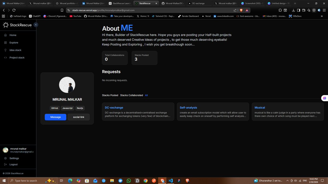Image resolution: width=328 pixels, height=184 pixels.
Task: Click the browser back arrow
Action: [4, 10]
